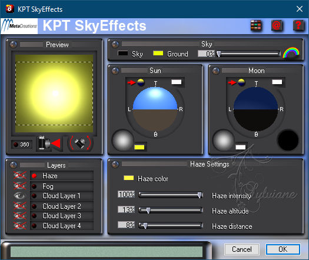Click the Moon glow sphere control

coord(223,140)
